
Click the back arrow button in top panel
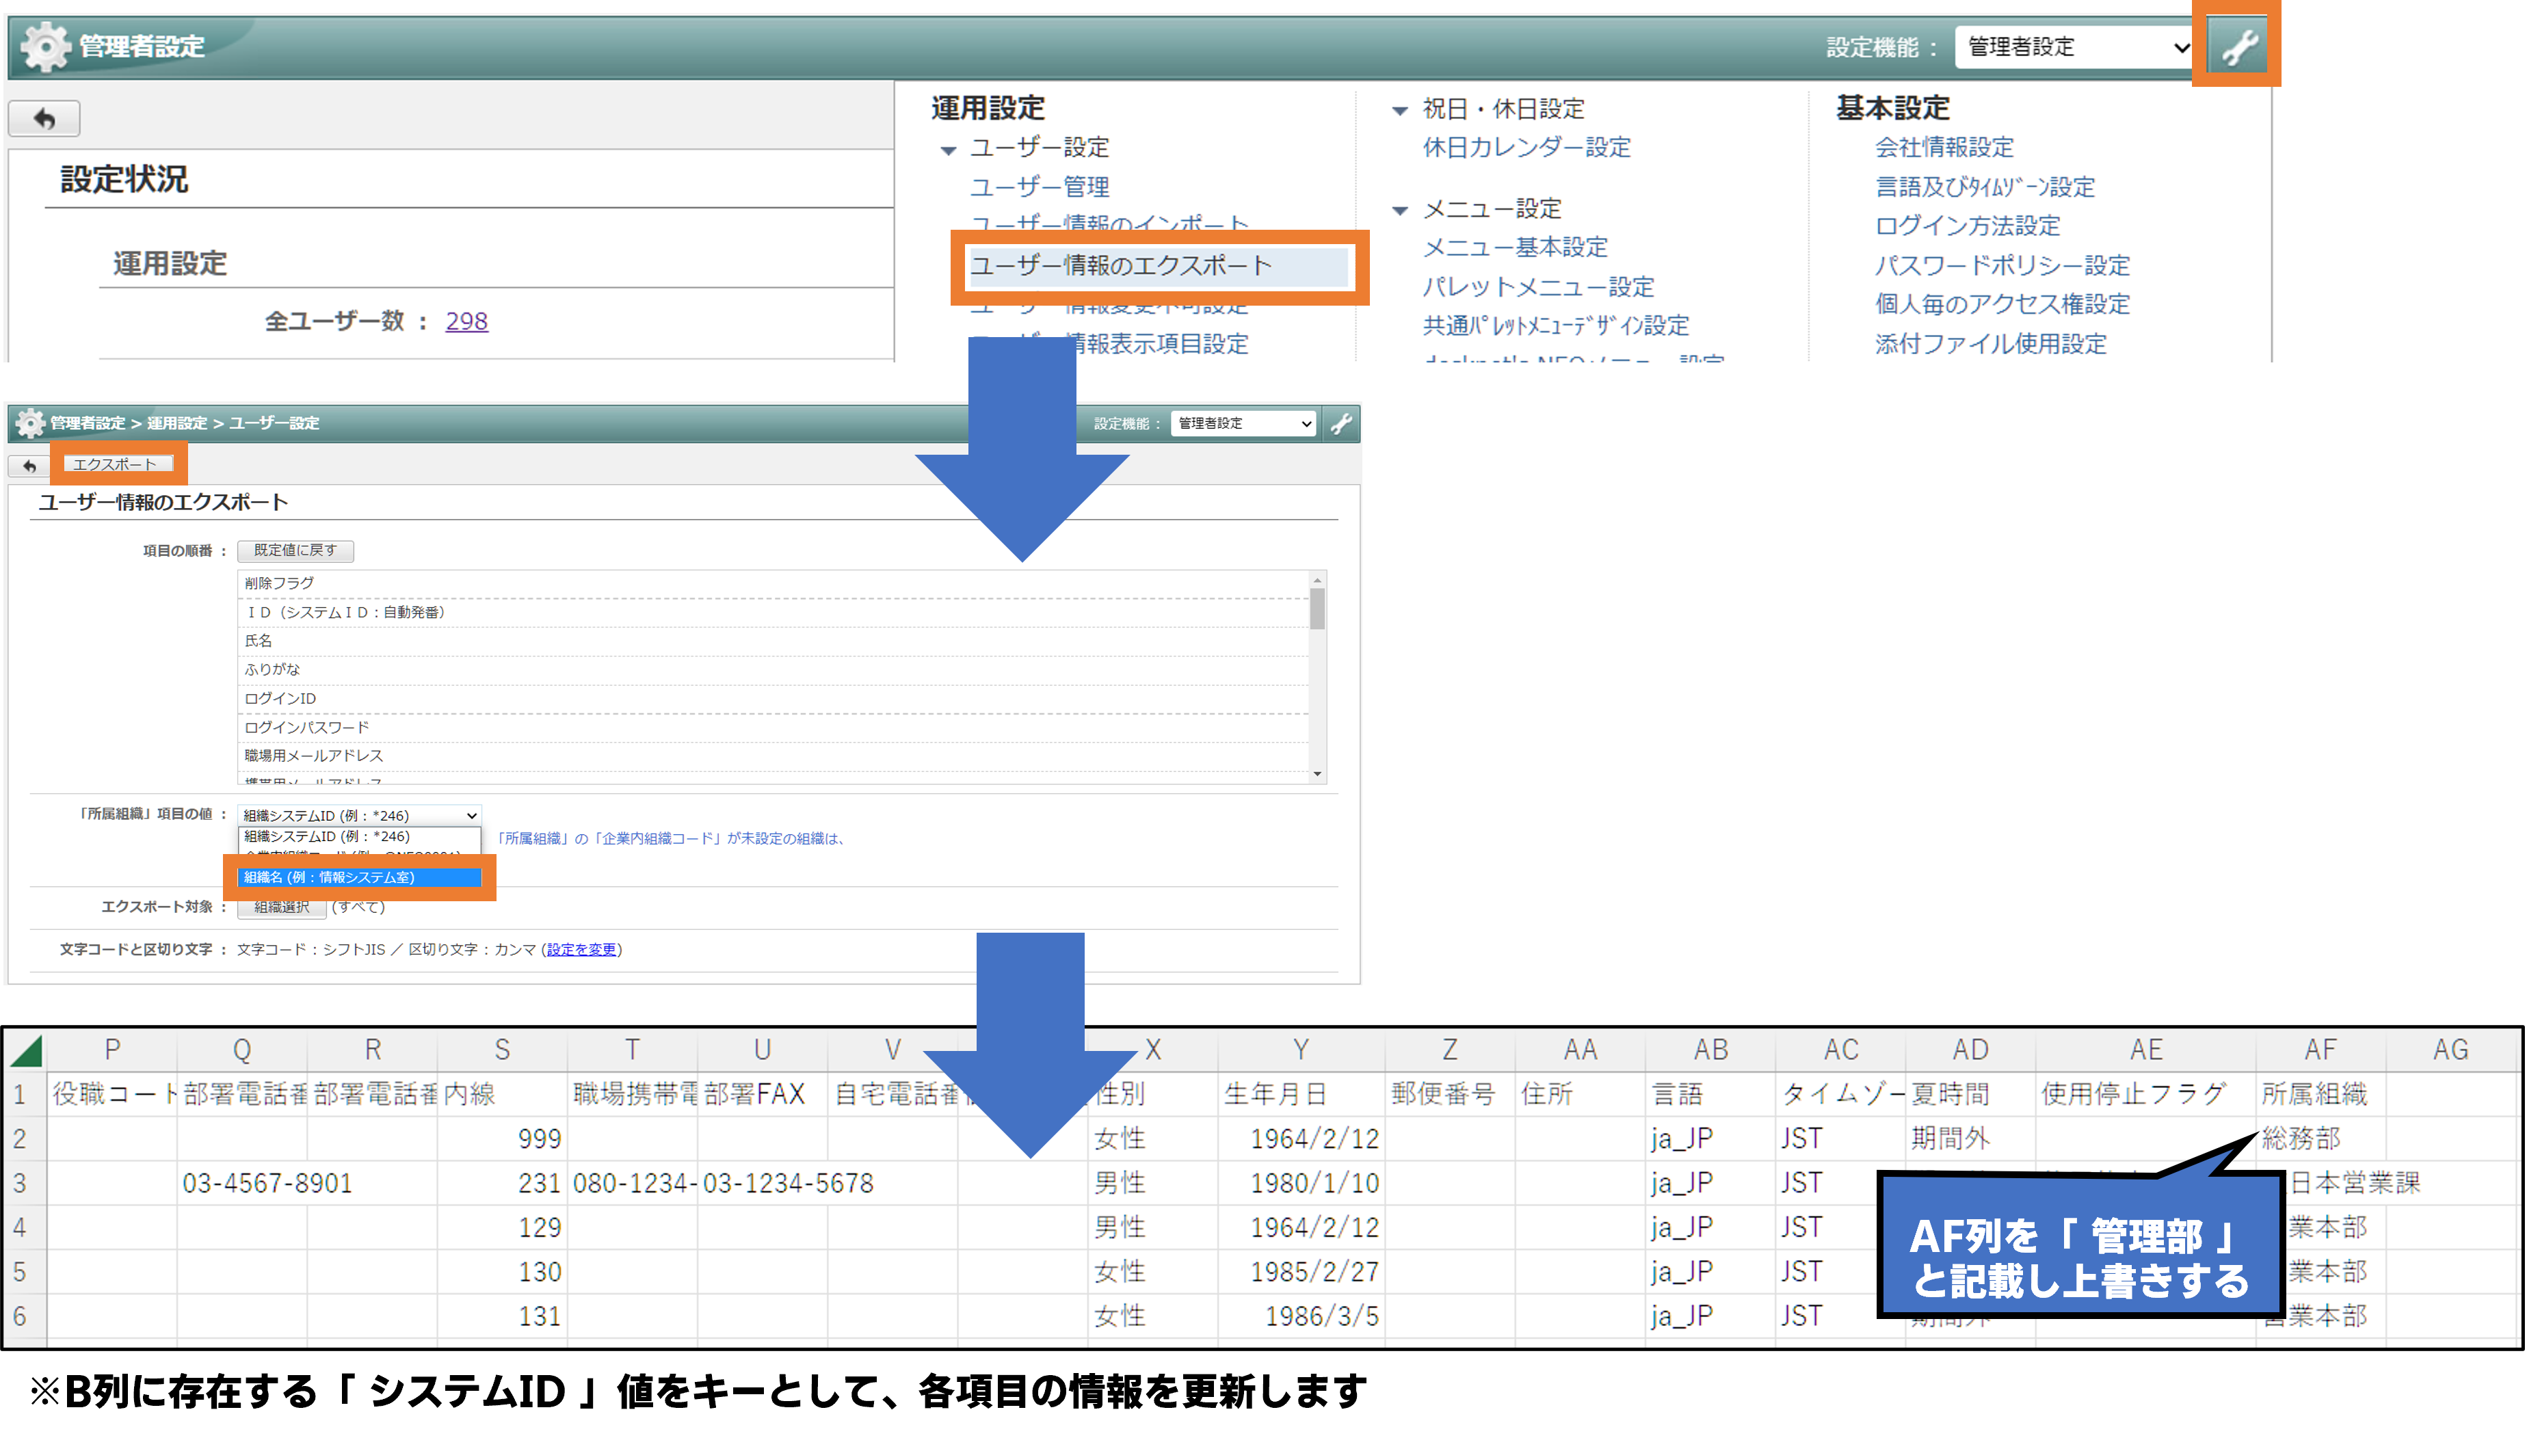44,118
